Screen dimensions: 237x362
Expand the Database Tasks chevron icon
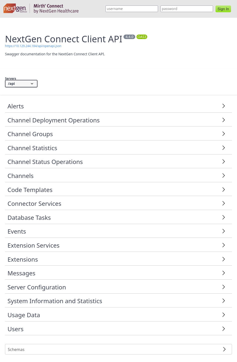tap(223, 217)
